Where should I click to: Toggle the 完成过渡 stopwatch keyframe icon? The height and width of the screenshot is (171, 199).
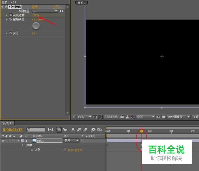click(11, 15)
